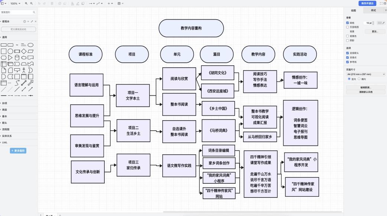Open the waypoints connector style dropdown
Image resolution: width=387 pixels, height=216 pixels.
pos(100,3)
